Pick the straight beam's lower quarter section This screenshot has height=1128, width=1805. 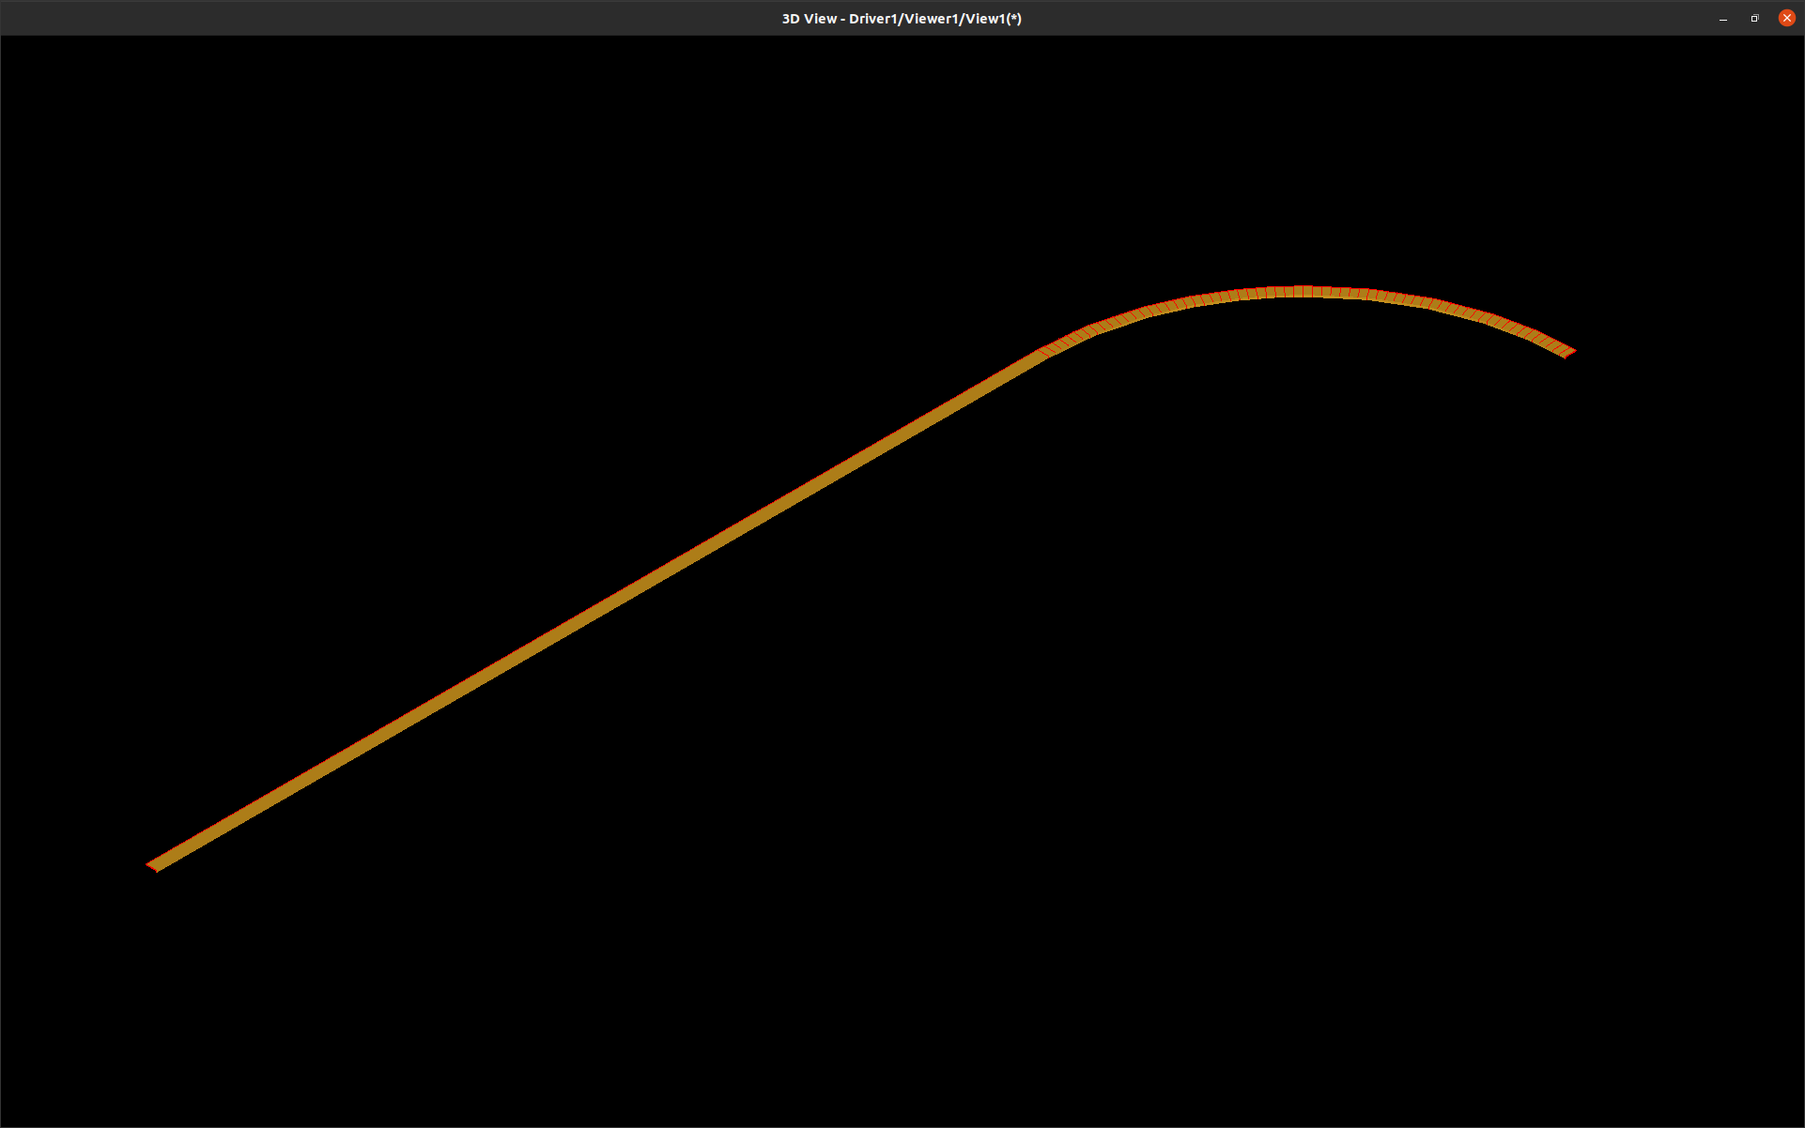click(x=376, y=739)
